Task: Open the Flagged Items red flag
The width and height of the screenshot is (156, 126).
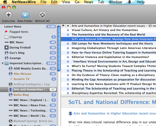Action: pyautogui.click(x=6, y=32)
